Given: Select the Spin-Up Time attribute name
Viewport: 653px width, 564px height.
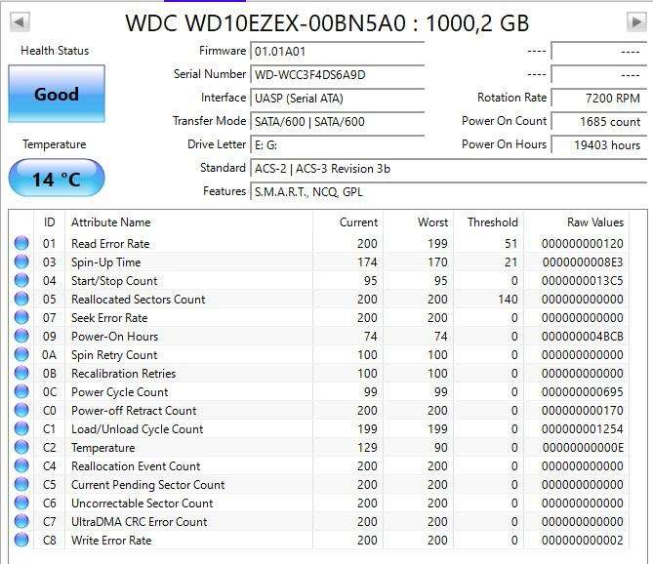Looking at the screenshot, I should click(x=105, y=262).
